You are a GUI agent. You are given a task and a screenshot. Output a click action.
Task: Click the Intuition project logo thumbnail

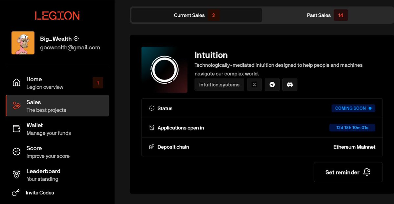pos(164,70)
